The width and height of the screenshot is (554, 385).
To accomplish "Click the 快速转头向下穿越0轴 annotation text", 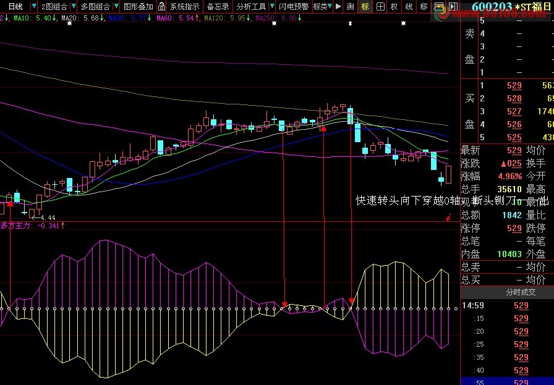I will (x=409, y=201).
